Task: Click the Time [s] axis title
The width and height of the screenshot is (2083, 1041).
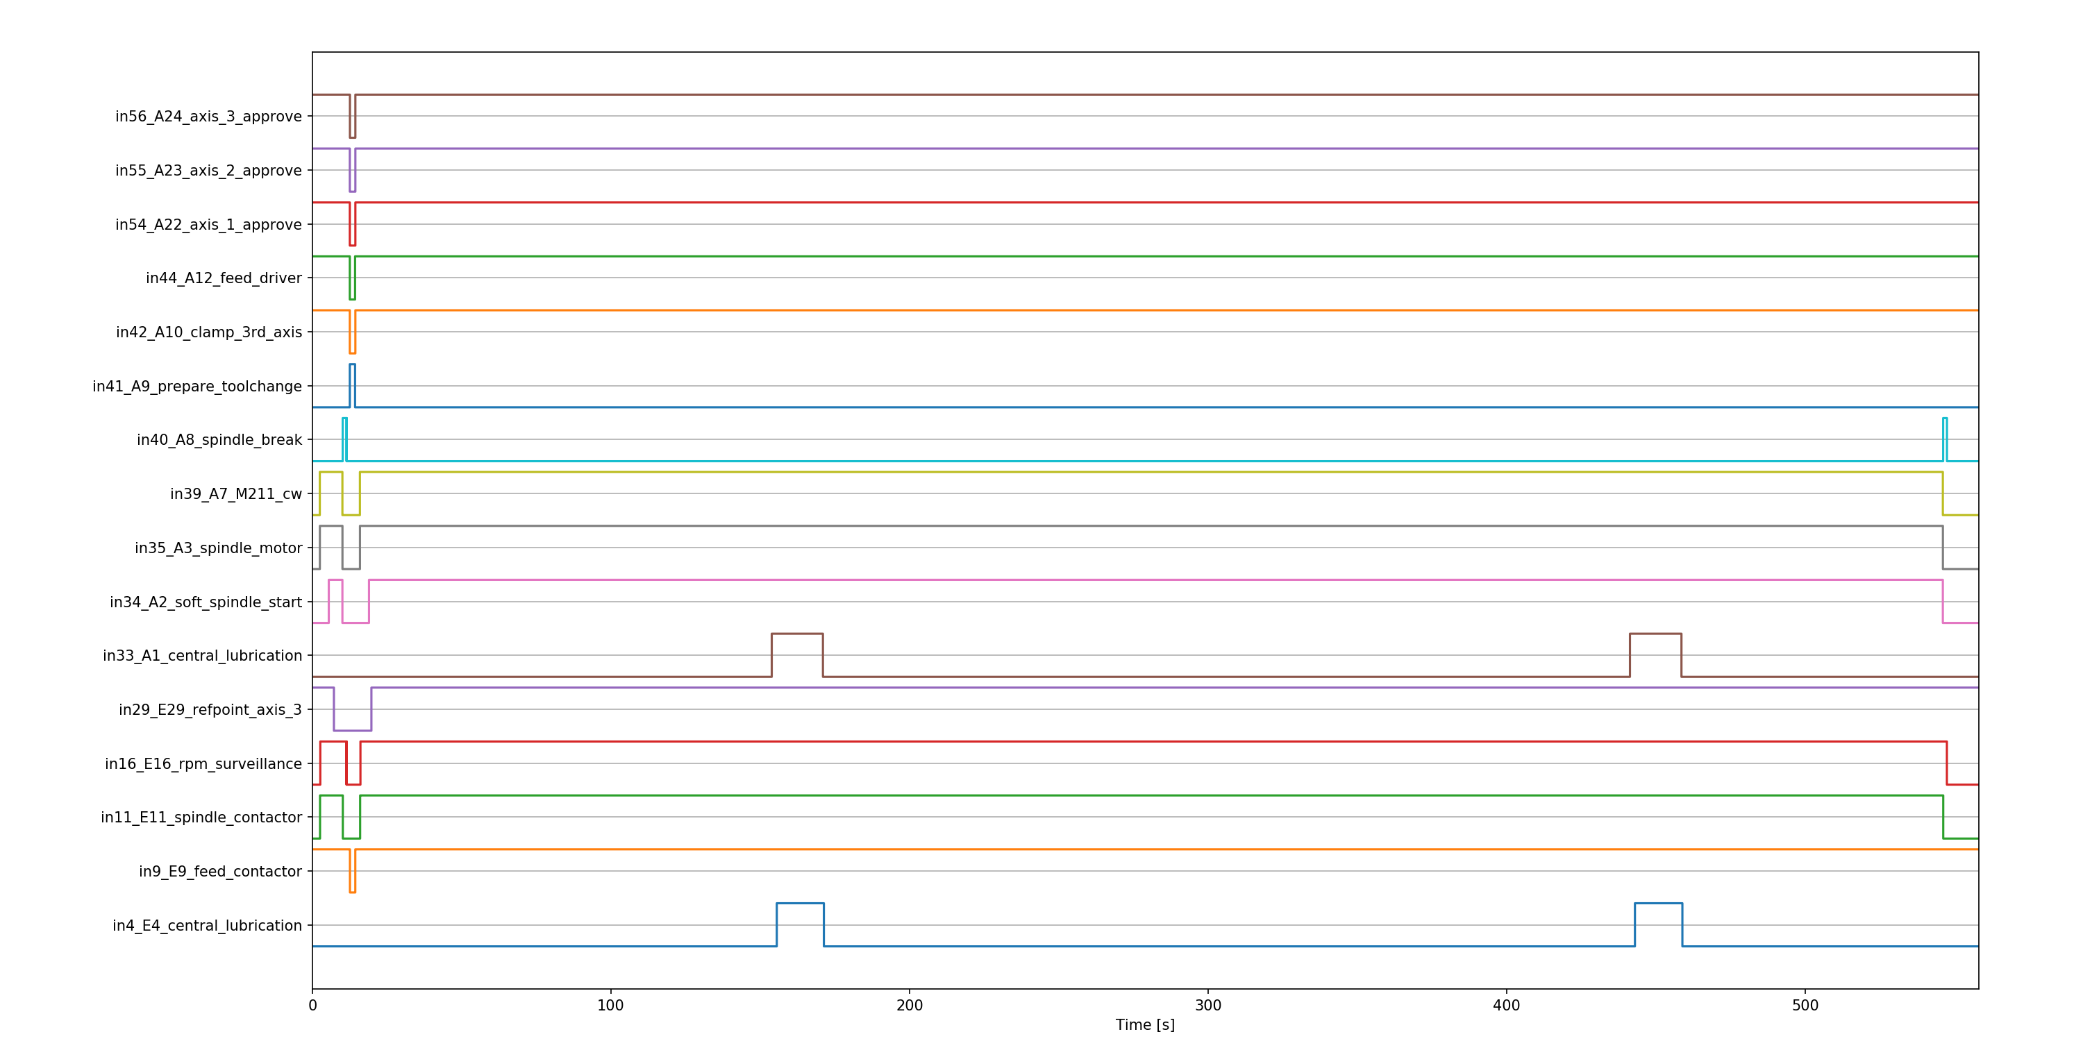Action: coord(1145,1025)
